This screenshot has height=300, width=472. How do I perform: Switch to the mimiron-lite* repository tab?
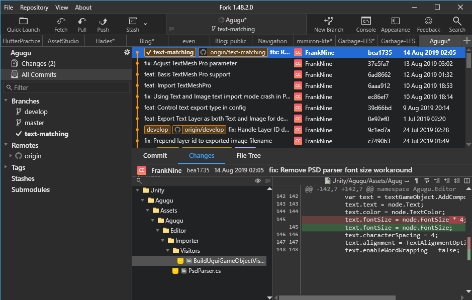coord(314,41)
